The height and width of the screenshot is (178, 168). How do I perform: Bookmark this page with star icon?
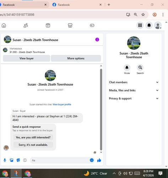click(143, 15)
